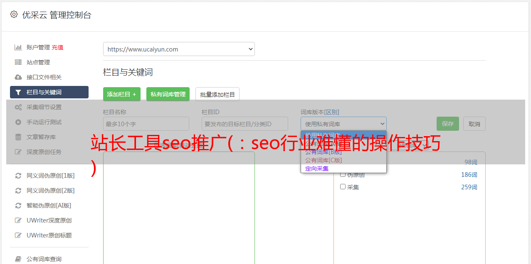Click the gears icon for 采集细节设置
This screenshot has width=531, height=264.
pos(18,107)
